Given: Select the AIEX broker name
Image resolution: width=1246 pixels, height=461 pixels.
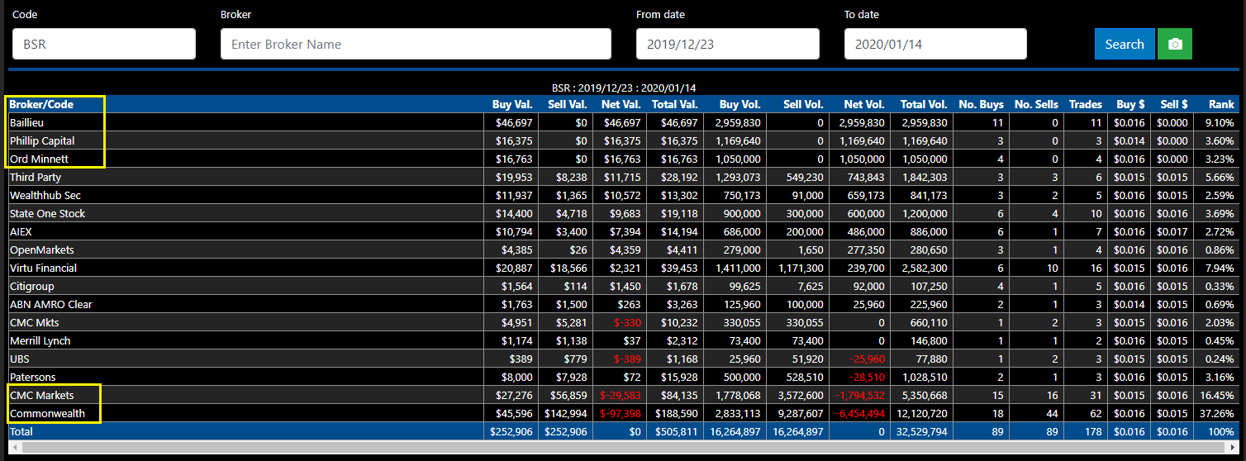Looking at the screenshot, I should [21, 231].
